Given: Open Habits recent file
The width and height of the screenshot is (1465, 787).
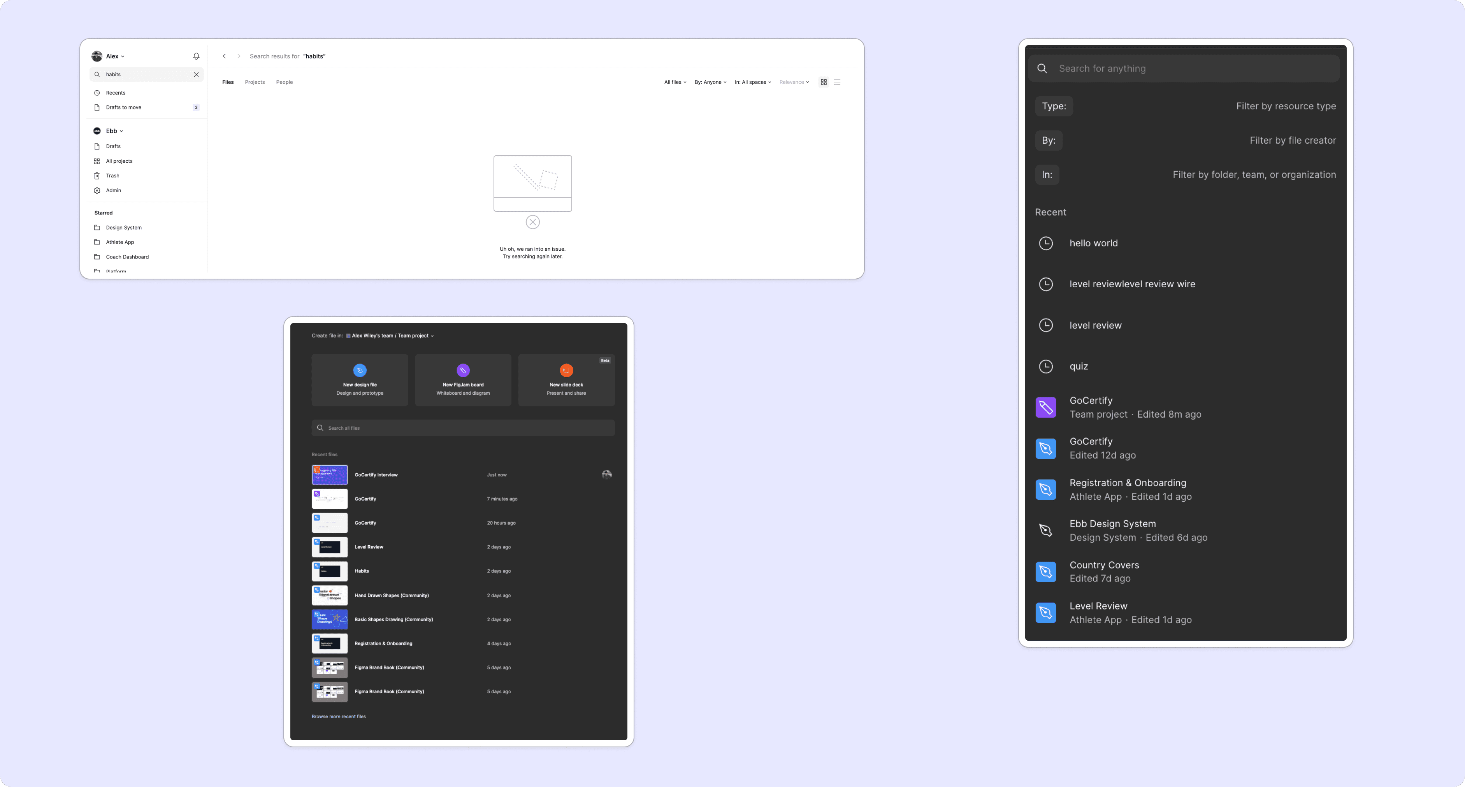Looking at the screenshot, I should (x=463, y=571).
